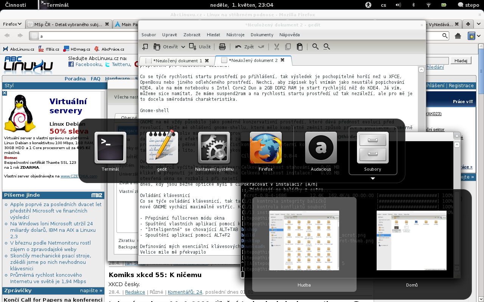Open the ITBiz.cz bookmark
Image resolution: width=484 pixels, height=302 pixels.
pyautogui.click(x=49, y=49)
